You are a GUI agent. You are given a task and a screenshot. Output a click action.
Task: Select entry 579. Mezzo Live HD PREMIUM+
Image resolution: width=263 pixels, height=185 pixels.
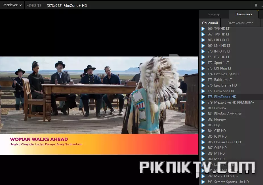pos(231,102)
